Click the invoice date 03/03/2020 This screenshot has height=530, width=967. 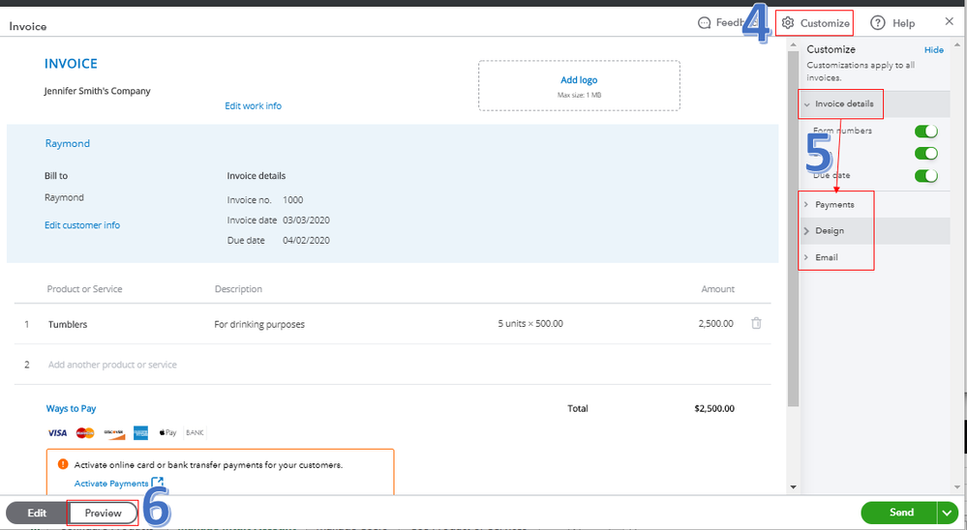pyautogui.click(x=306, y=221)
